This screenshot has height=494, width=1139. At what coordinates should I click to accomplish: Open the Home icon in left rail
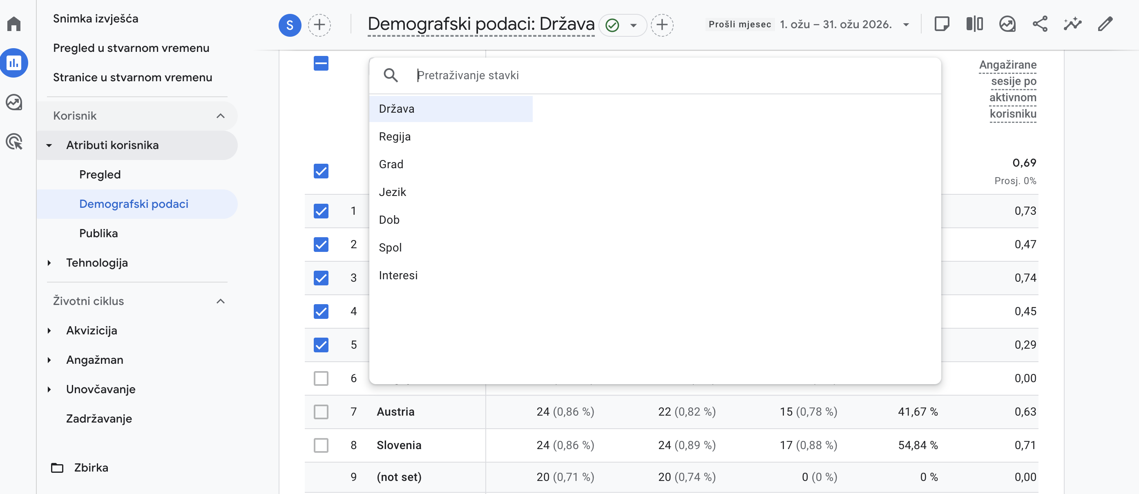[x=14, y=23]
